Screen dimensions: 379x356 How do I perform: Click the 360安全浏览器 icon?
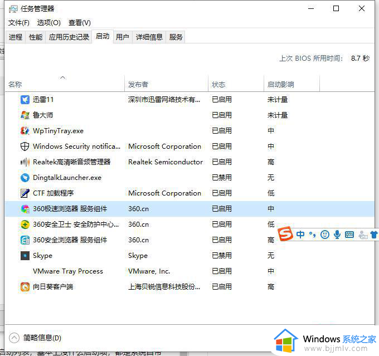coord(25,240)
